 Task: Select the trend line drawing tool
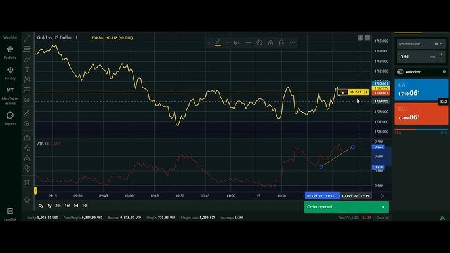pyautogui.click(x=27, y=39)
